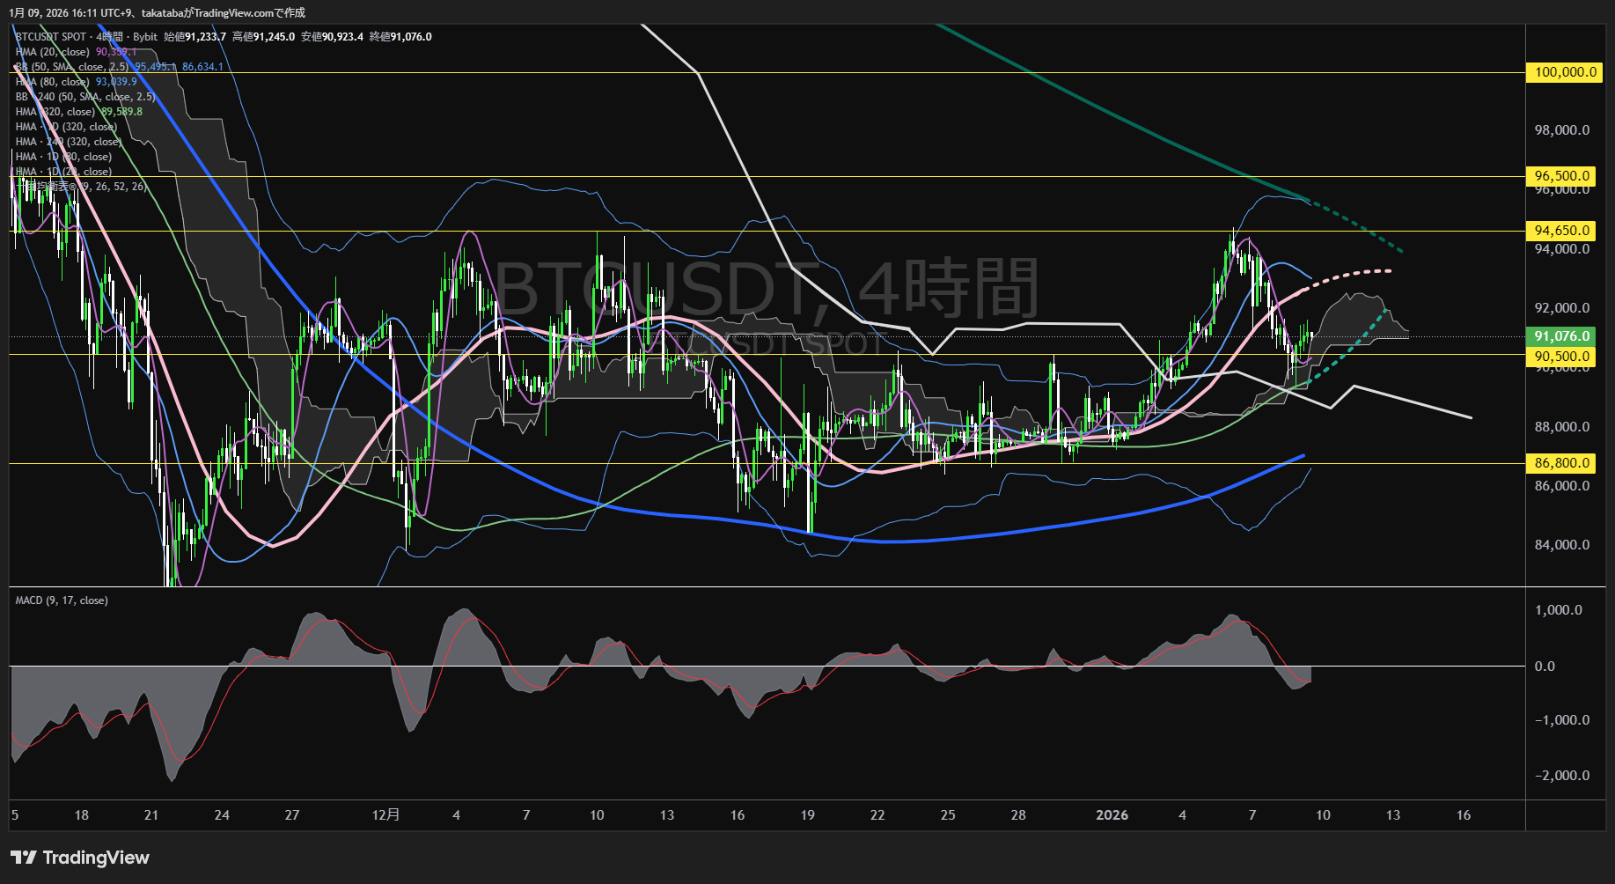
Task: Select the HMA · 1D (80, close) legend
Action: click(63, 157)
